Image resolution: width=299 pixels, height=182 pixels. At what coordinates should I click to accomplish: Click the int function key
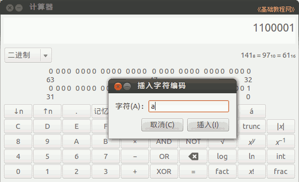pos(281,156)
